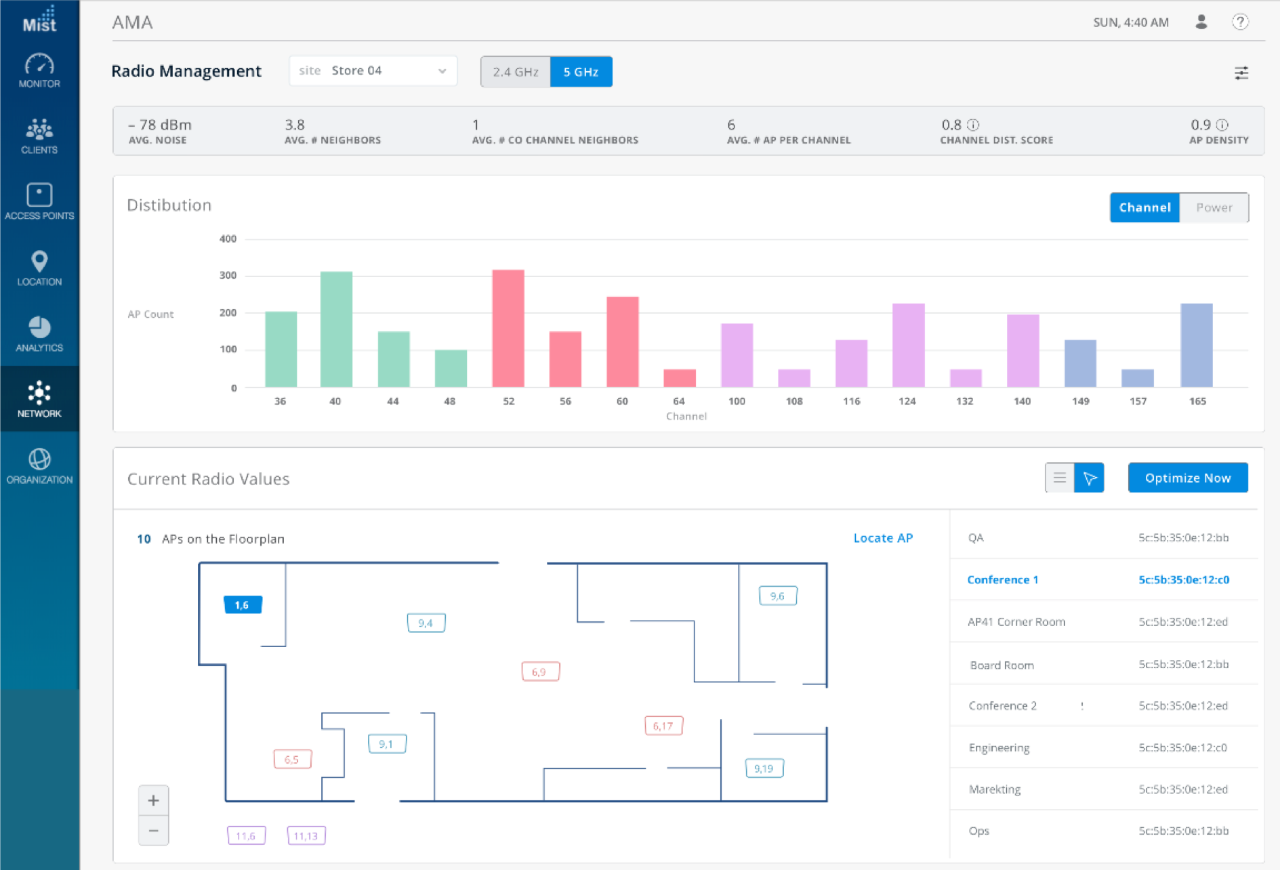Switch distribution view to Power
This screenshot has height=870, width=1280.
[x=1214, y=207]
